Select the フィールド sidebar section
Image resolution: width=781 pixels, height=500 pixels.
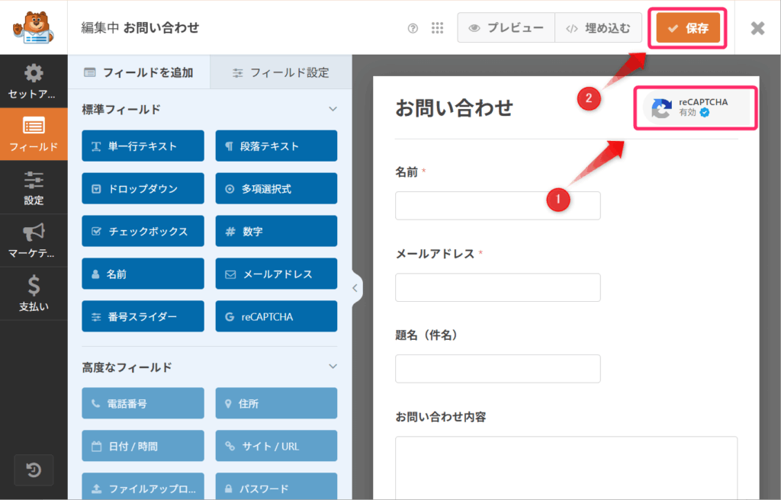pyautogui.click(x=34, y=134)
